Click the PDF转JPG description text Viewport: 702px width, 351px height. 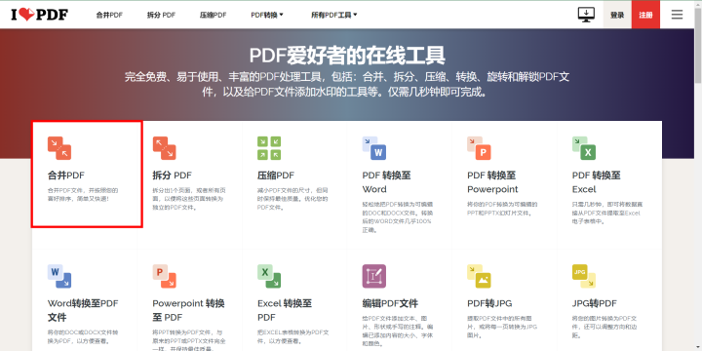coord(503,327)
